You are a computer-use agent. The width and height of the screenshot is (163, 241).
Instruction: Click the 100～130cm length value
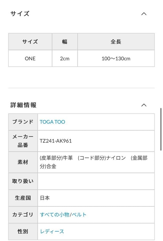[116, 58]
